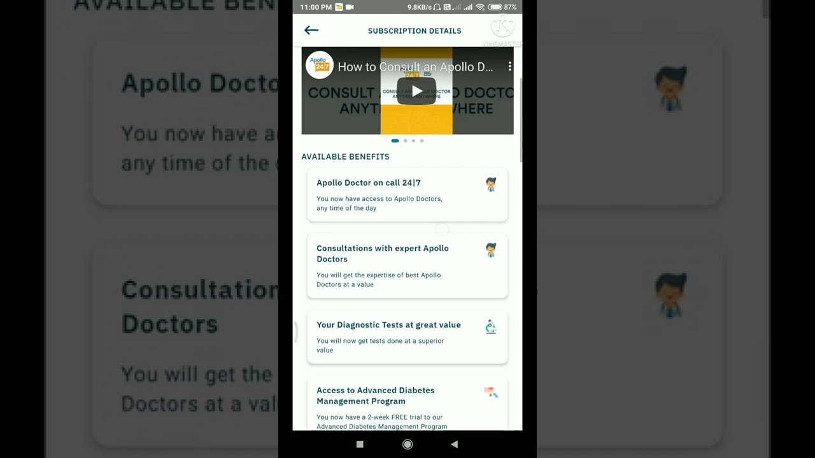Tap doctor icon on Doctor on call card
The height and width of the screenshot is (458, 815).
491,184
